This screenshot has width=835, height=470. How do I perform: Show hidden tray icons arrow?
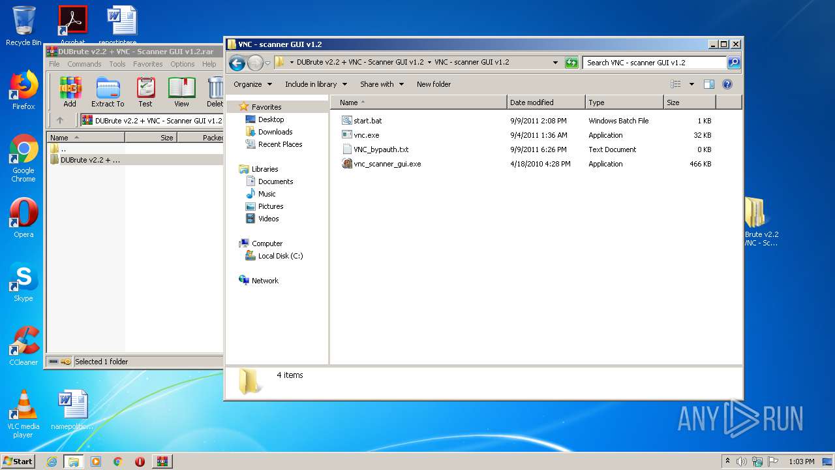click(727, 462)
